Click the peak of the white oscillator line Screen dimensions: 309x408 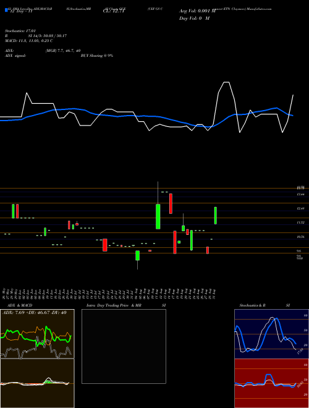(x=226, y=82)
